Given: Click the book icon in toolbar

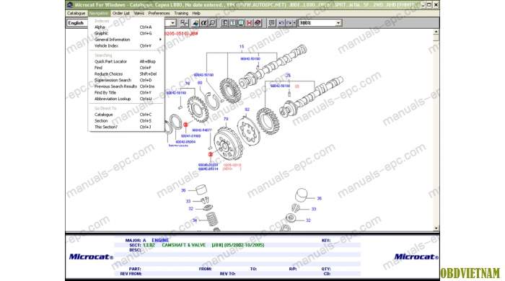Looking at the screenshot, I should (x=258, y=23).
